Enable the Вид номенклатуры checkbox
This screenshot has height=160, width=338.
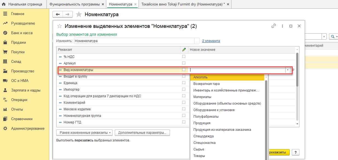pyautogui.click(x=184, y=70)
